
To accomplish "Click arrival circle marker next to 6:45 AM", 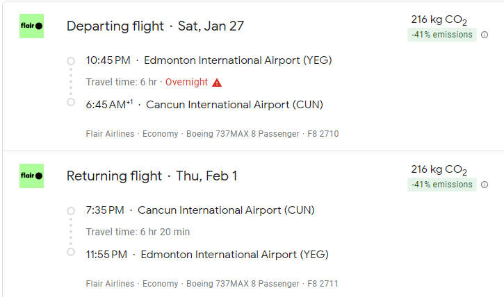I will pos(71,103).
